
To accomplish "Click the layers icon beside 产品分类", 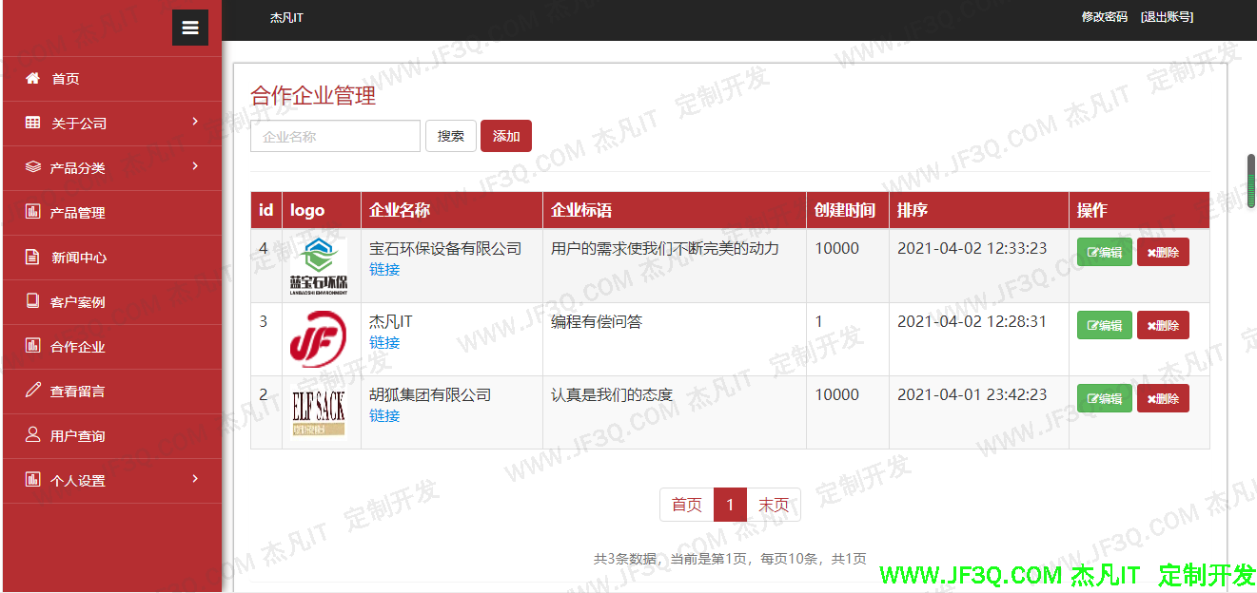I will click(x=33, y=167).
